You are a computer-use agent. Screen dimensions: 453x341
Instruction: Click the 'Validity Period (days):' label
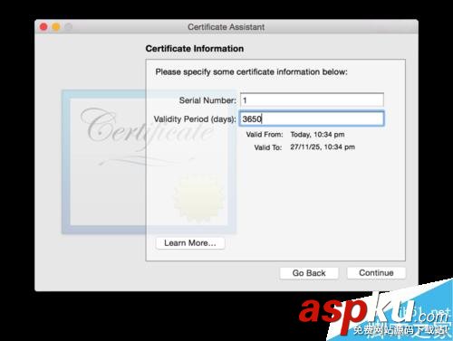195,119
